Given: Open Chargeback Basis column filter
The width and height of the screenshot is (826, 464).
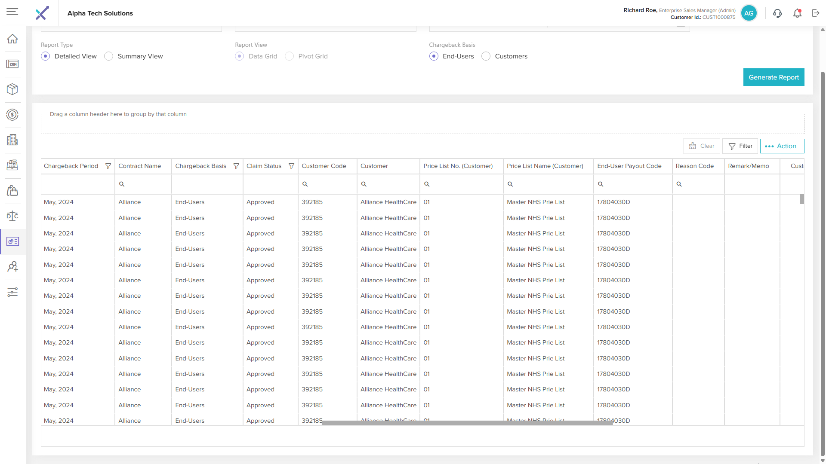Looking at the screenshot, I should (236, 166).
